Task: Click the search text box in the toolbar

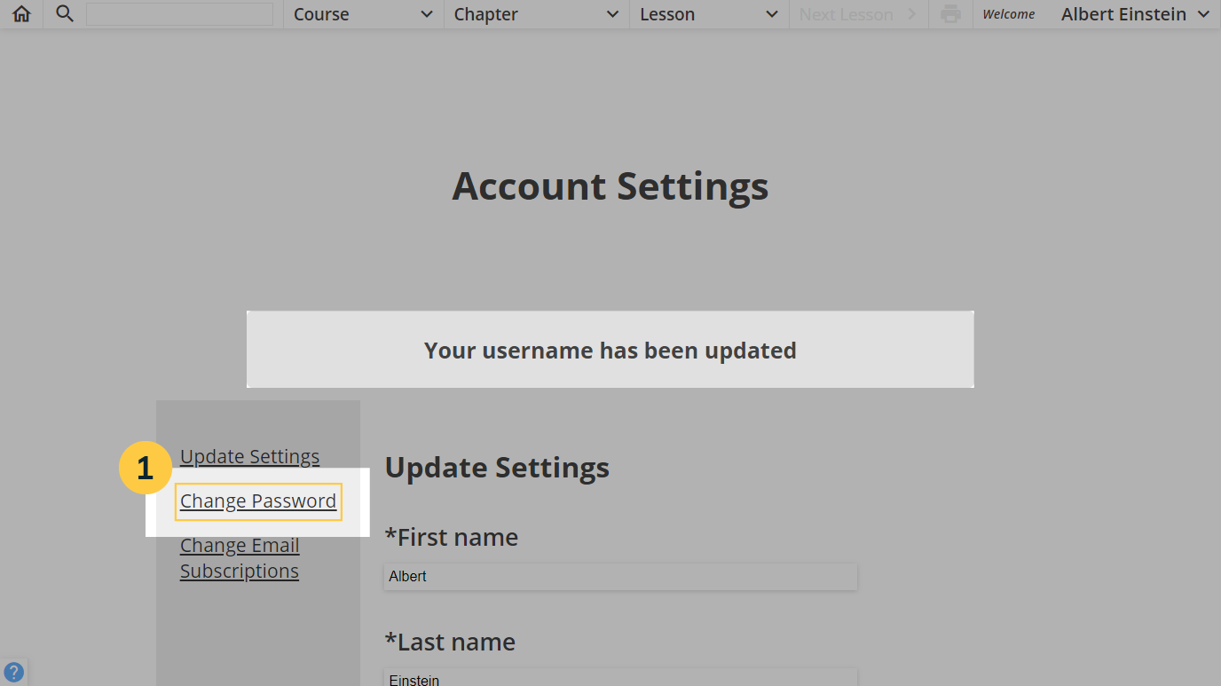Action: [180, 13]
